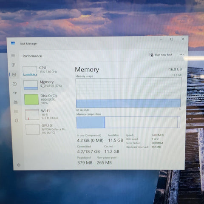Image resolution: width=204 pixels, height=204 pixels.
Task: Click the 60 seconds graph label
Action: (83, 110)
